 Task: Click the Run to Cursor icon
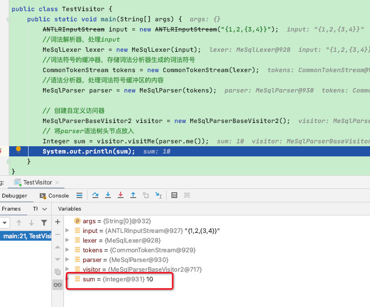158,195
